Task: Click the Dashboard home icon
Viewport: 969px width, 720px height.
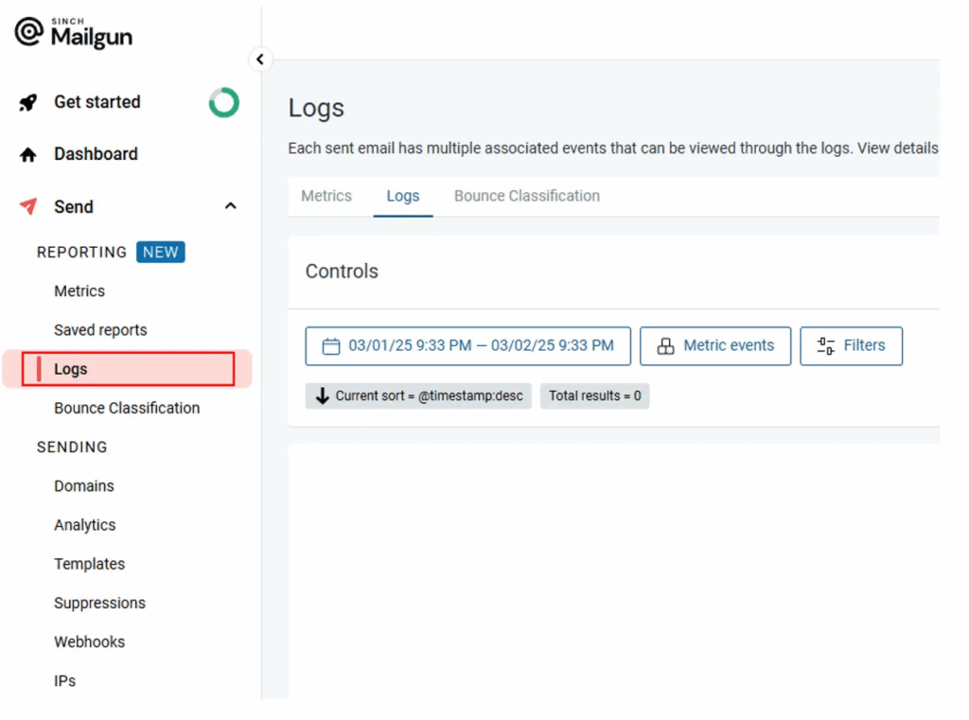Action: pos(27,154)
